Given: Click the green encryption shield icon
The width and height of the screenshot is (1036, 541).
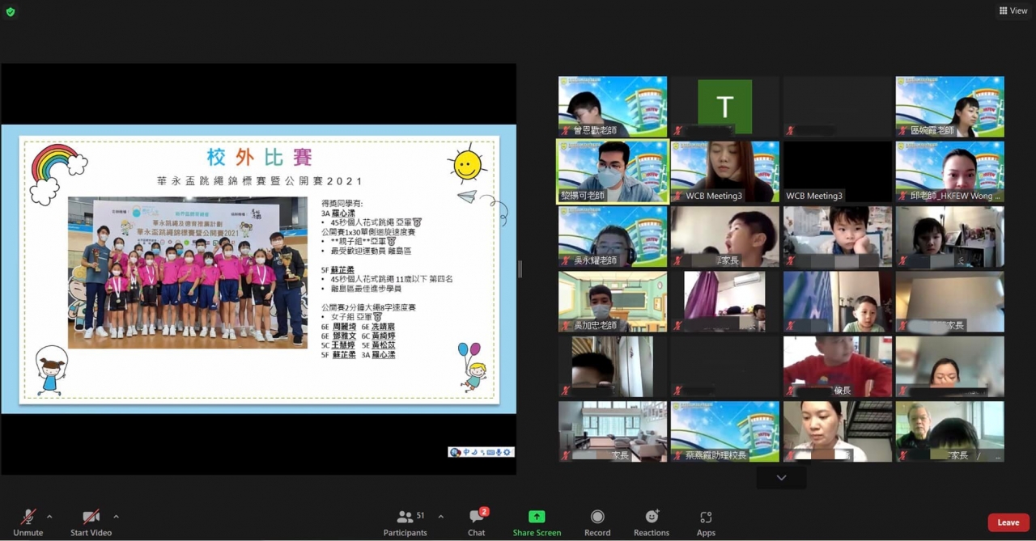Looking at the screenshot, I should click(11, 12).
